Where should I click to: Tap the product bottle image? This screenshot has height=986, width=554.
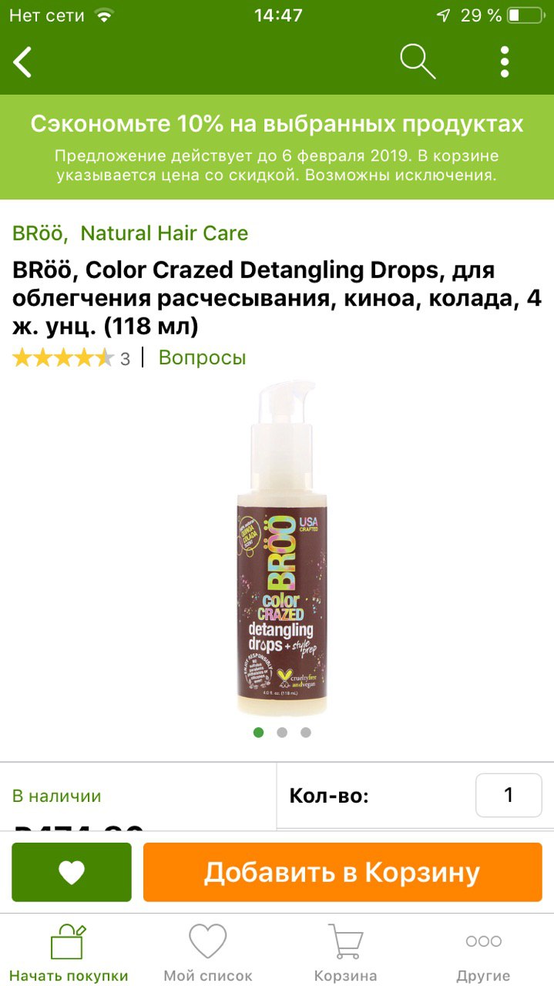(x=282, y=548)
